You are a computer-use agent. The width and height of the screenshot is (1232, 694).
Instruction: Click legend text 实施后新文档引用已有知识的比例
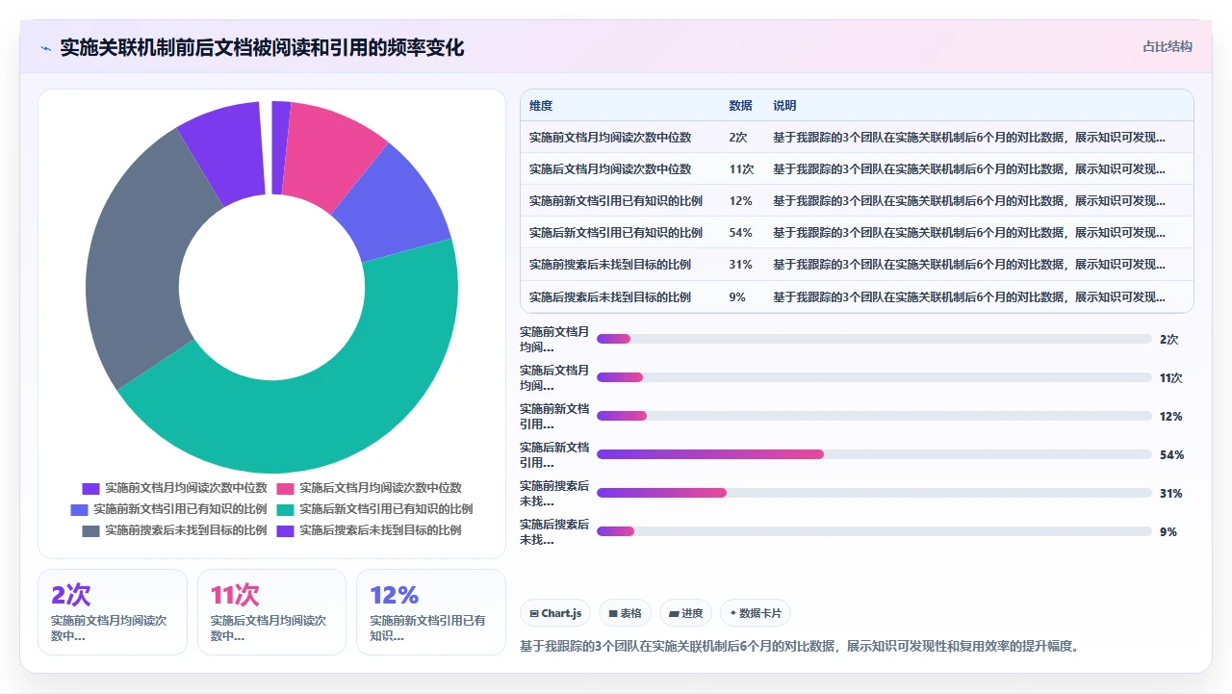[386, 509]
